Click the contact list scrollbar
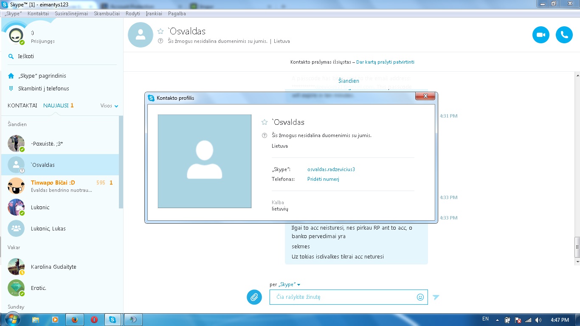The width and height of the screenshot is (580, 326). [x=121, y=161]
